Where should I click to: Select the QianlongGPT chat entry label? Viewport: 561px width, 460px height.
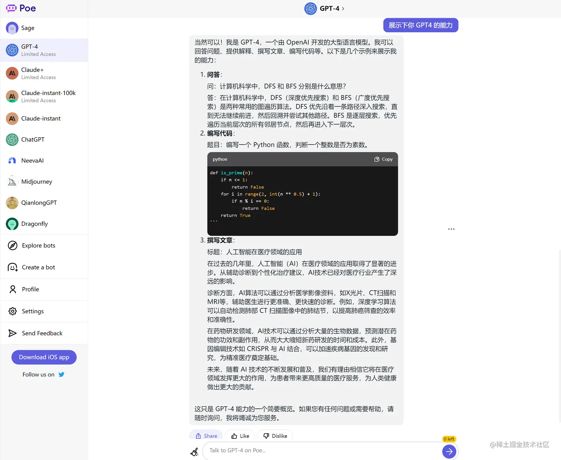point(39,203)
